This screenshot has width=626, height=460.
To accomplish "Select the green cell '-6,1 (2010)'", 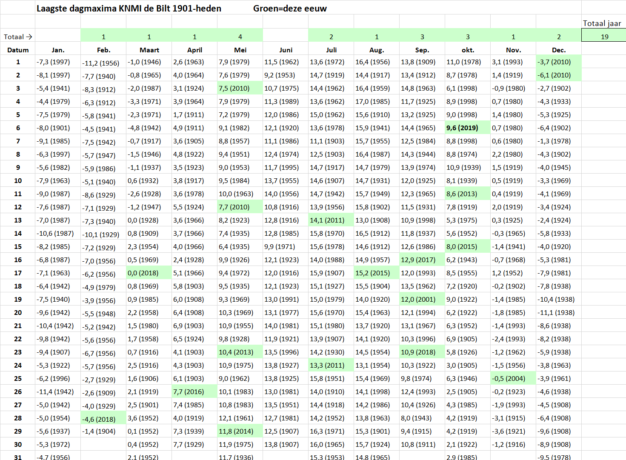I will (x=559, y=75).
